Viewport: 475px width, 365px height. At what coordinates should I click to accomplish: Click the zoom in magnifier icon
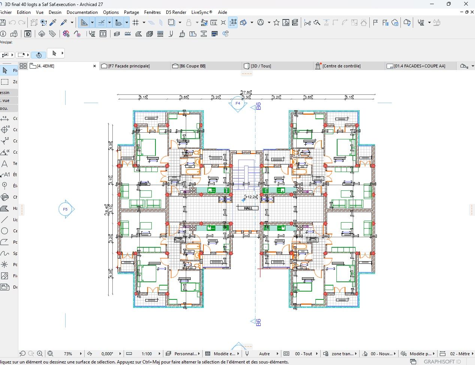click(x=40, y=353)
